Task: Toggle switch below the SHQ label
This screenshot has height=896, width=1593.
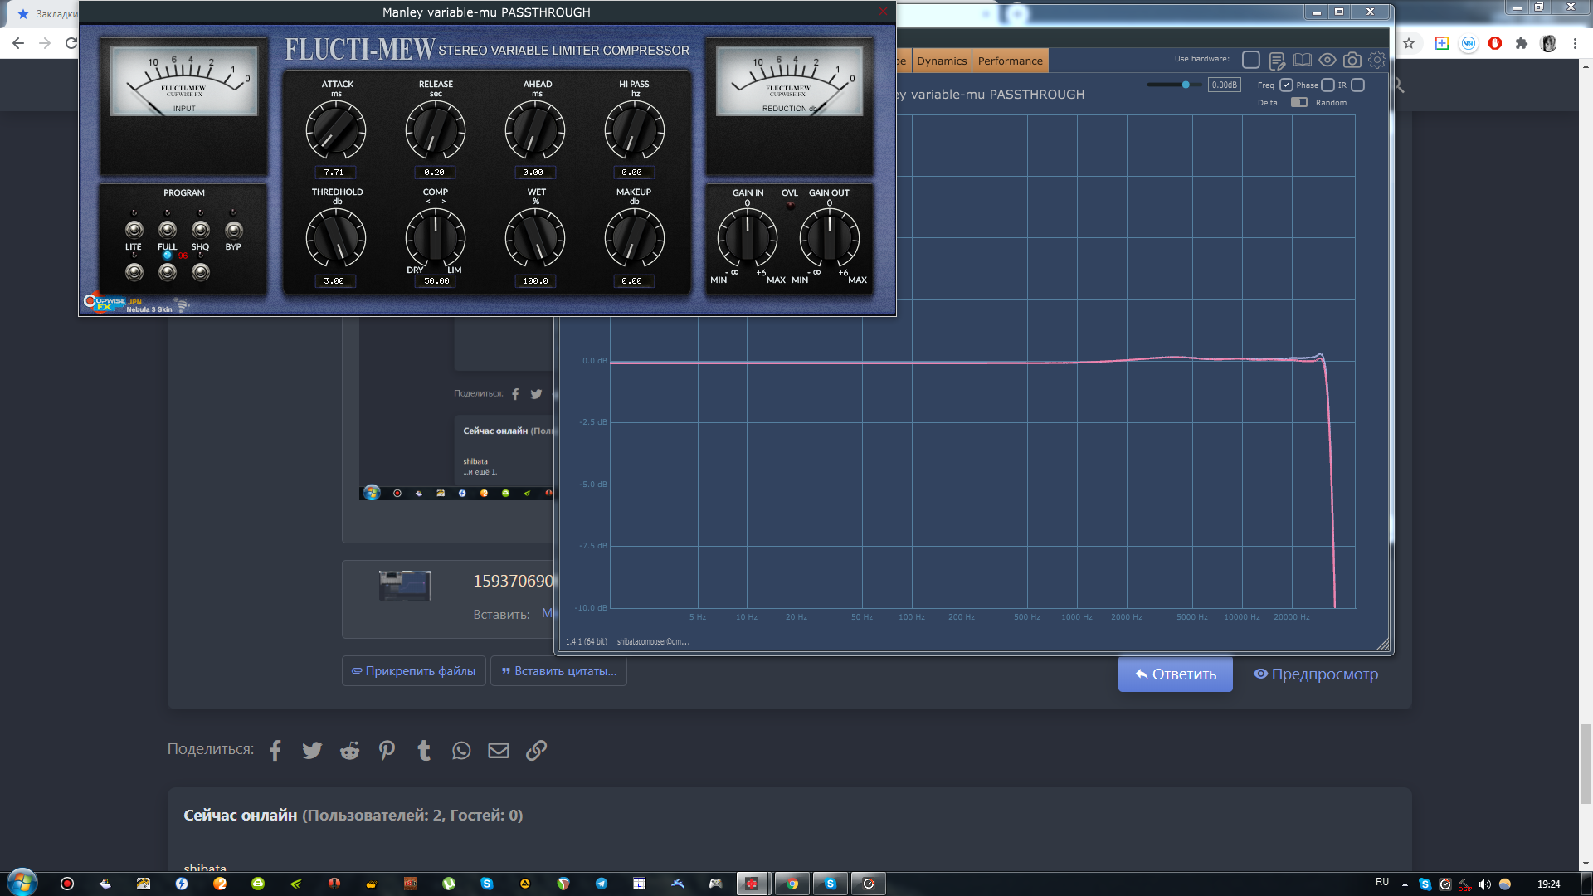Action: tap(200, 272)
